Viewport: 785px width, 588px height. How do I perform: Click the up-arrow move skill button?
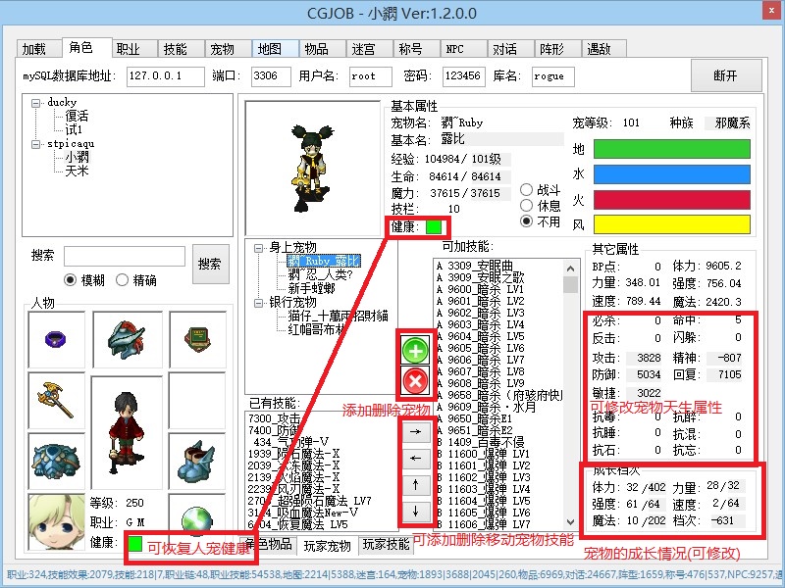click(x=414, y=484)
